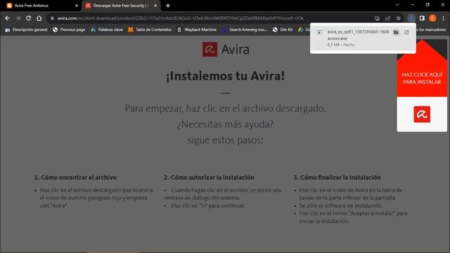The height and width of the screenshot is (253, 450).
Task: View site info via the padlock icon
Action: pyautogui.click(x=52, y=18)
